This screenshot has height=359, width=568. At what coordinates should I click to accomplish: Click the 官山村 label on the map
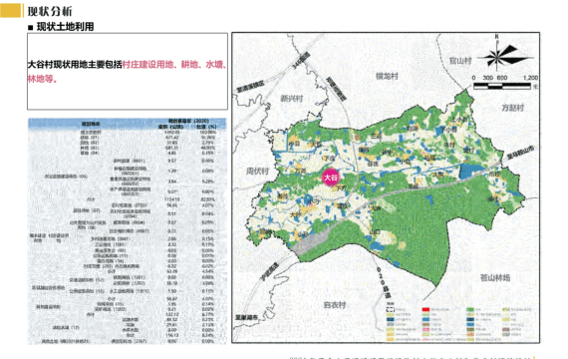[460, 61]
